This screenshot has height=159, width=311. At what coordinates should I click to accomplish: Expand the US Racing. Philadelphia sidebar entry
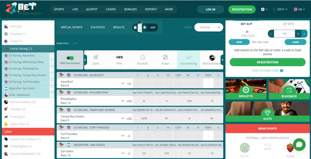pyautogui.click(x=51, y=69)
